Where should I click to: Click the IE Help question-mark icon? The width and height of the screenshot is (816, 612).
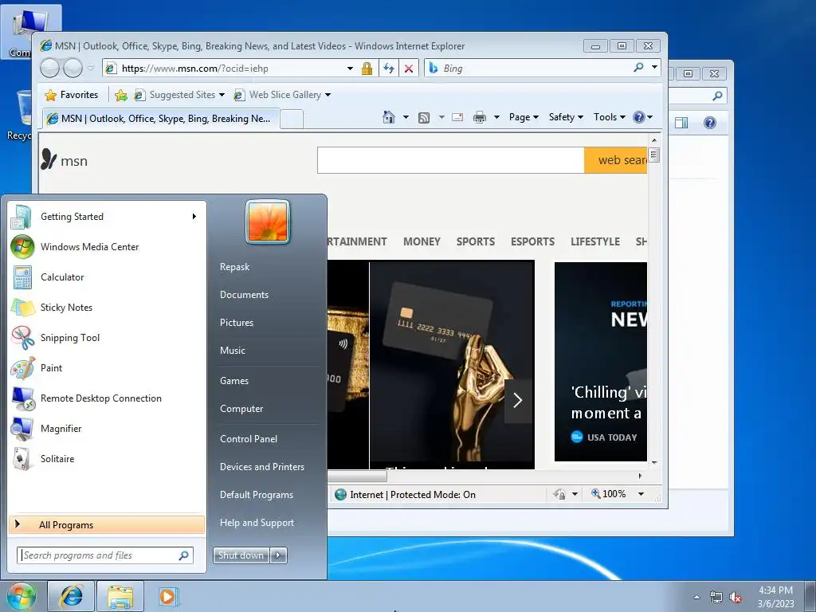pos(639,117)
